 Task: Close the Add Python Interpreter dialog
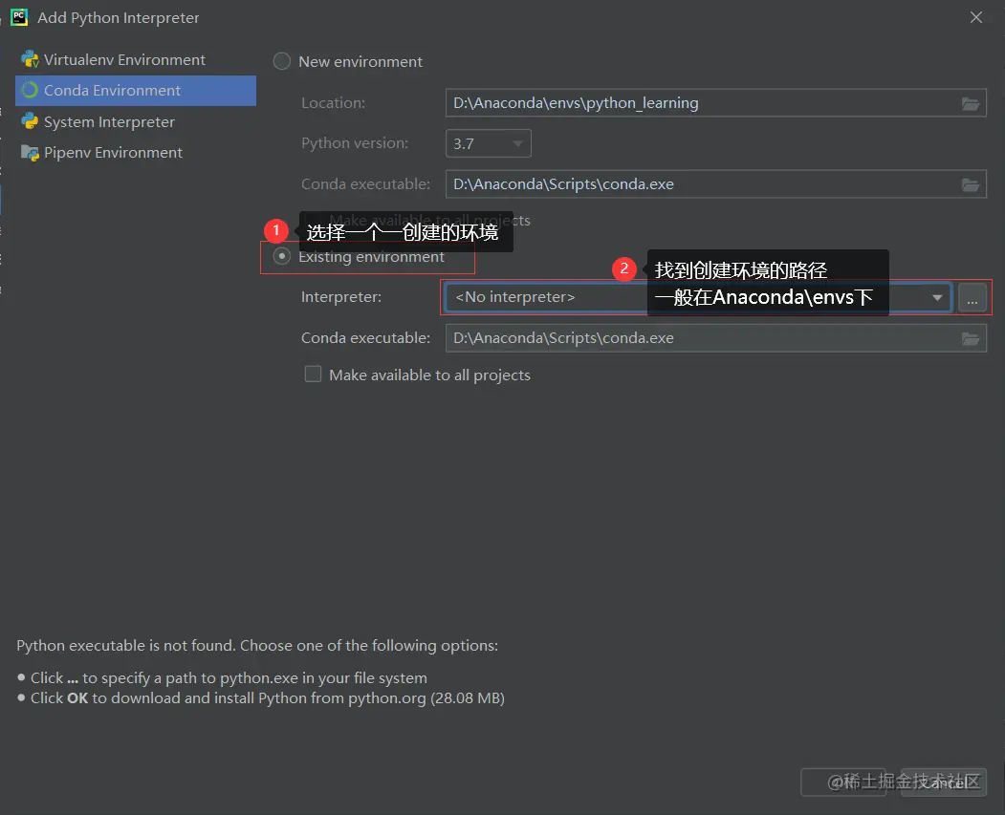coord(975,17)
